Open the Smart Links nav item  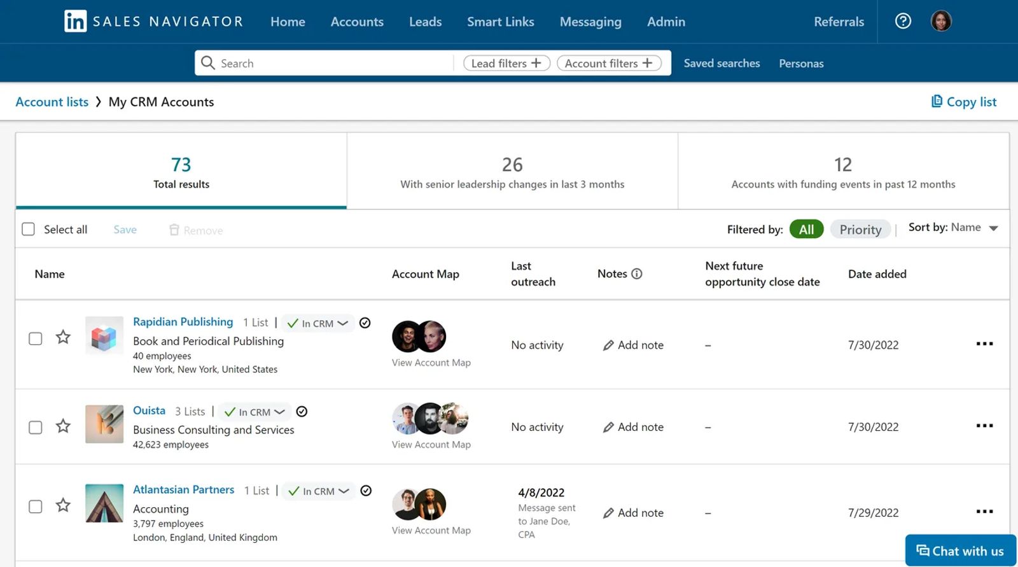tap(501, 22)
